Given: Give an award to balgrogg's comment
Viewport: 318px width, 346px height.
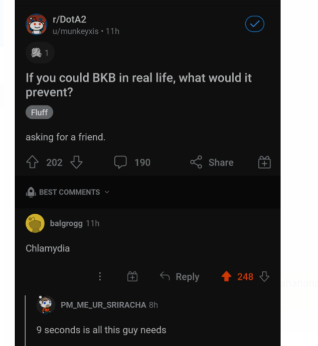Looking at the screenshot, I should point(132,277).
